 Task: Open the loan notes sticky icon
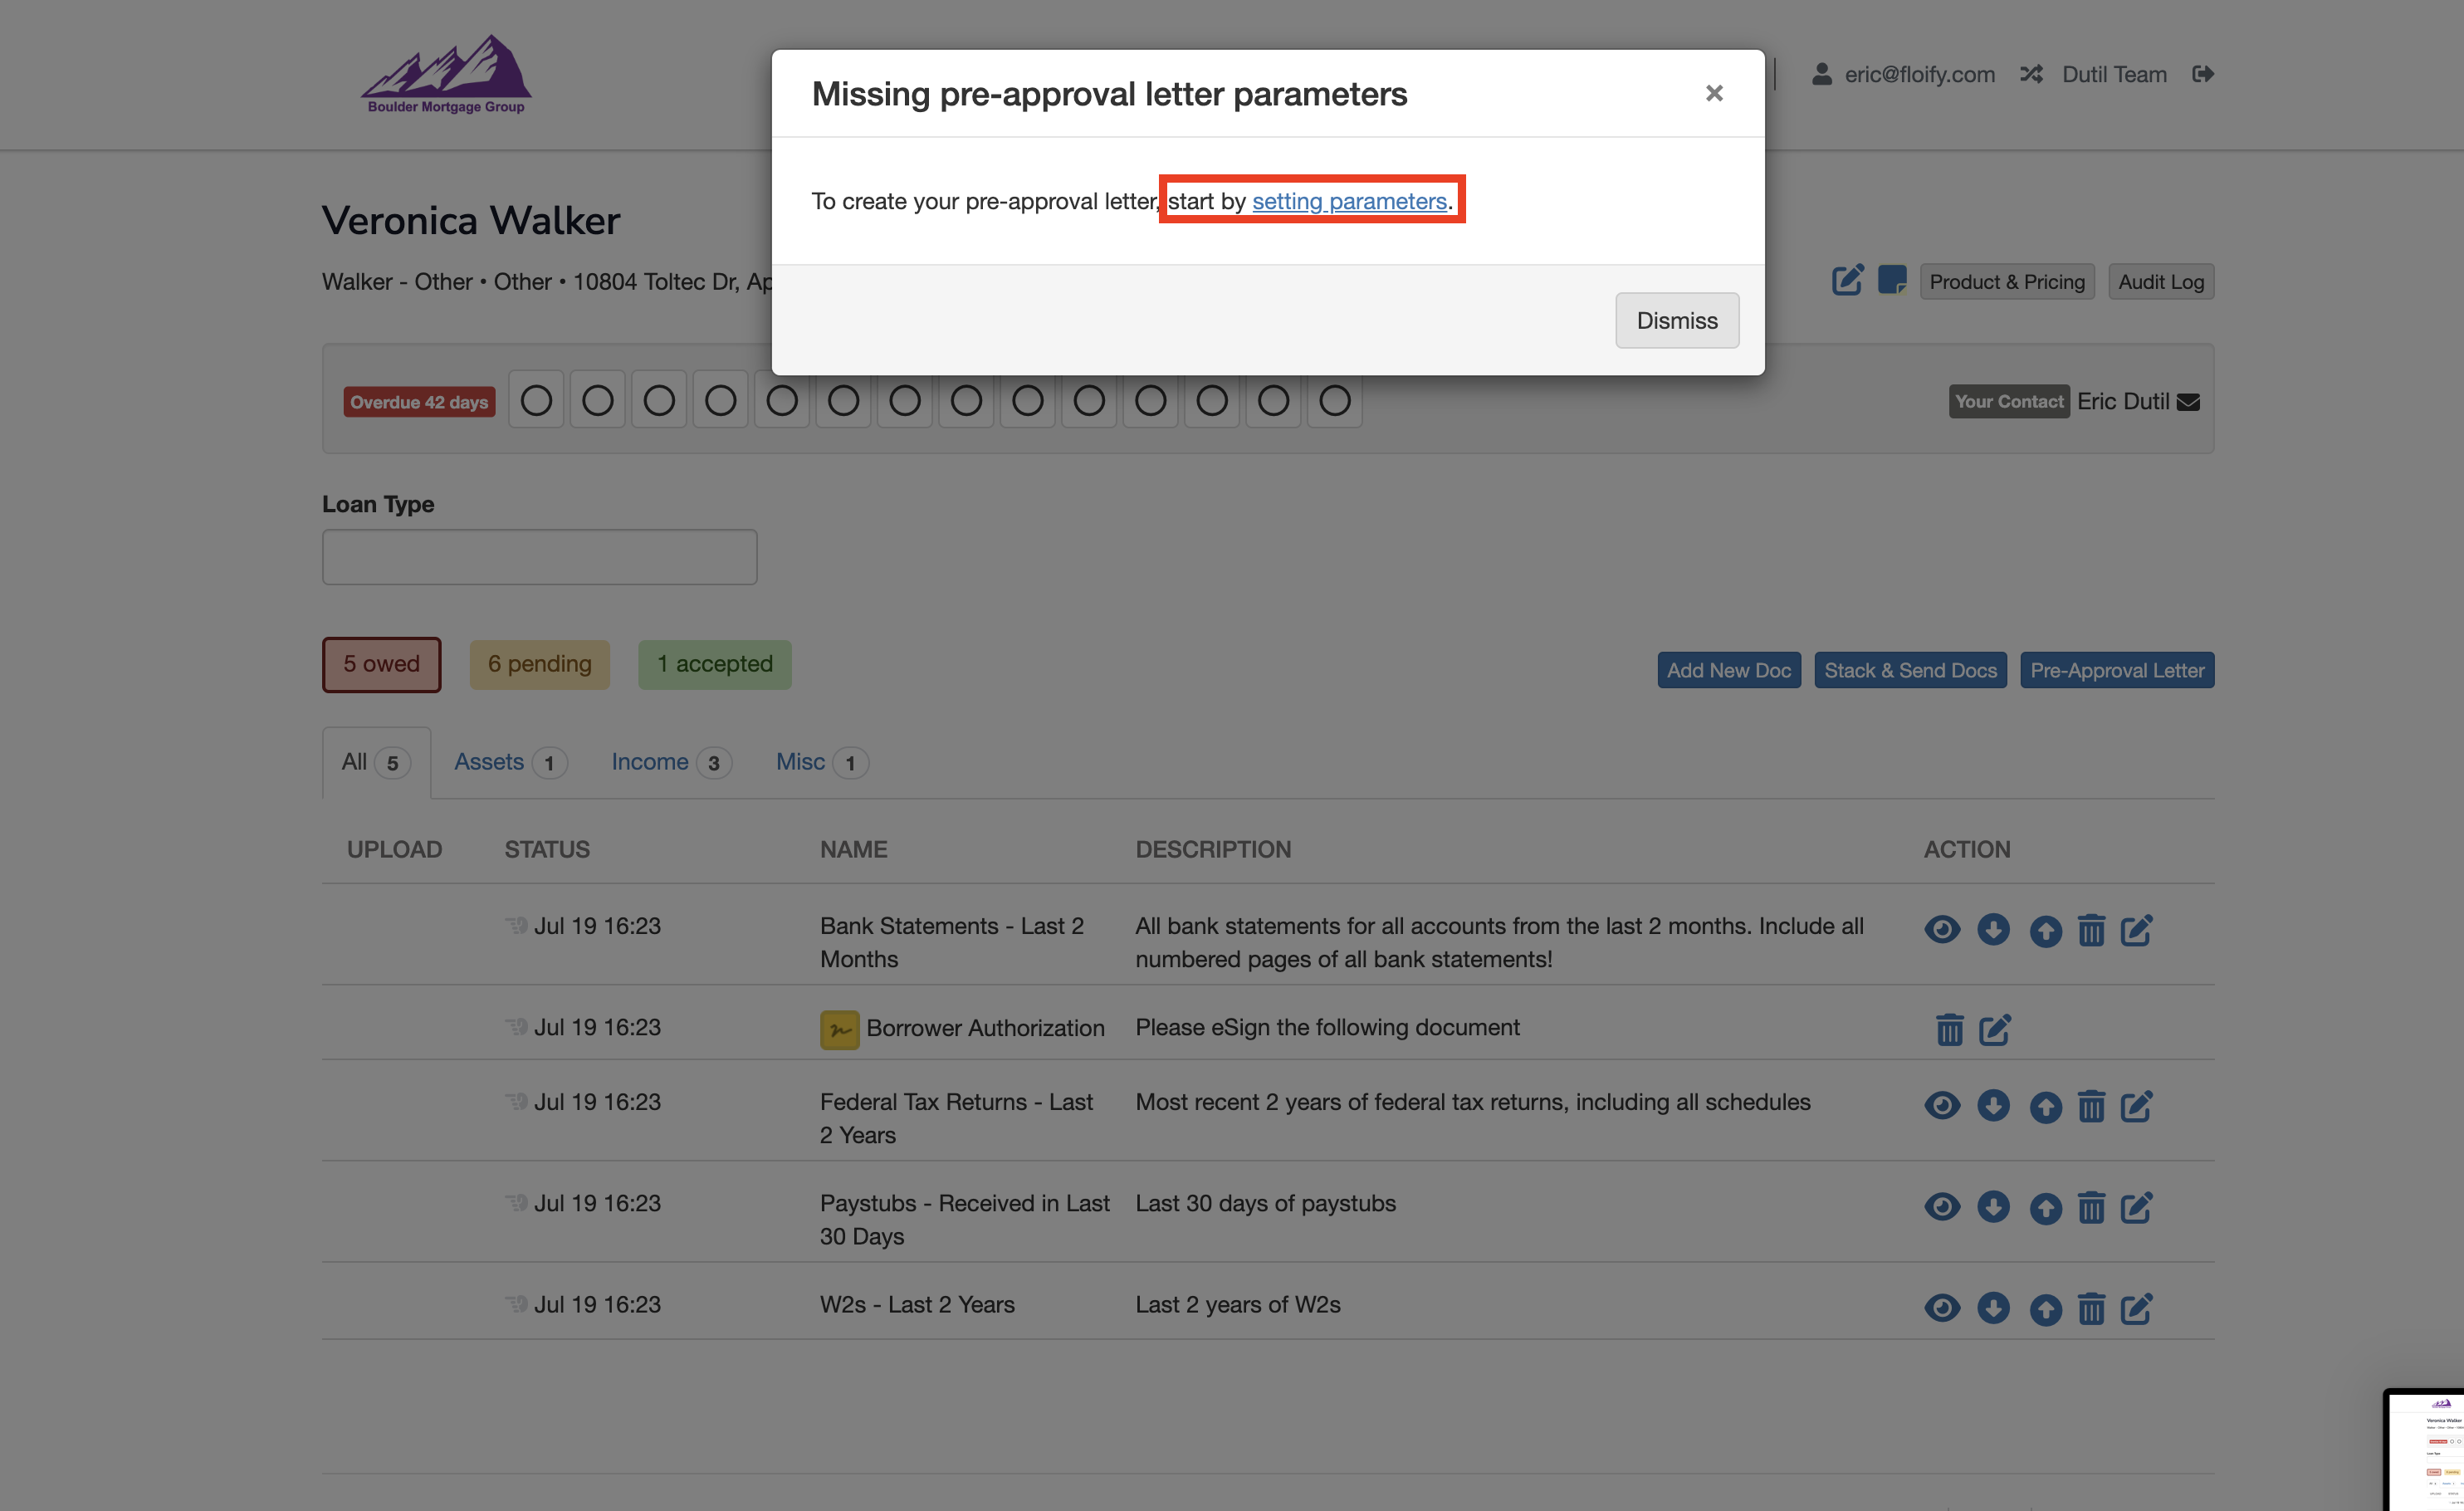[1891, 280]
